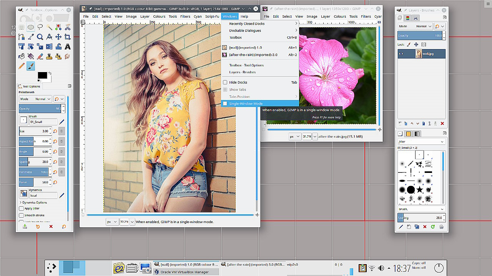Swap foreground and background colours arrow

tap(50, 73)
